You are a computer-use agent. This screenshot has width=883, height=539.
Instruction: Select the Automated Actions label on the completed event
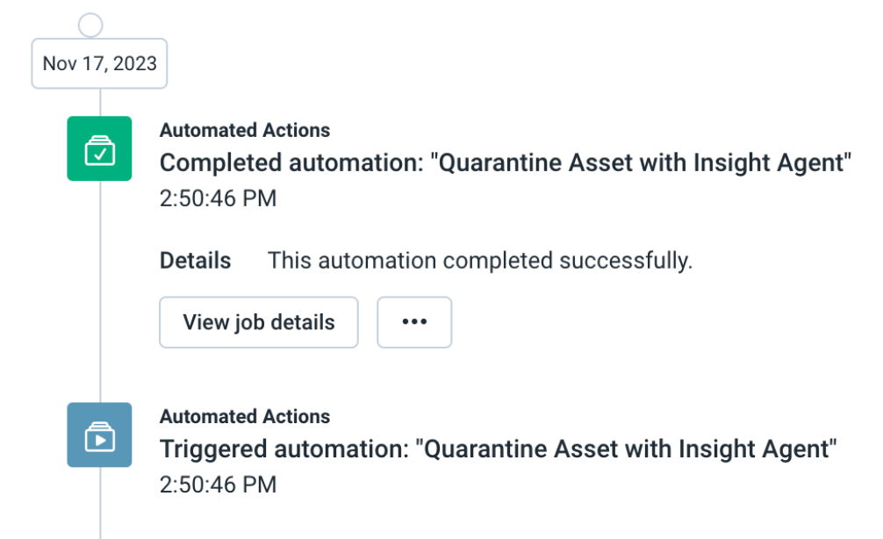pos(245,130)
